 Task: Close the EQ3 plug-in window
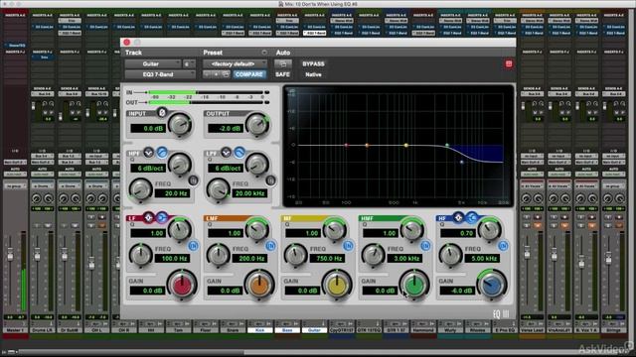tap(126, 42)
